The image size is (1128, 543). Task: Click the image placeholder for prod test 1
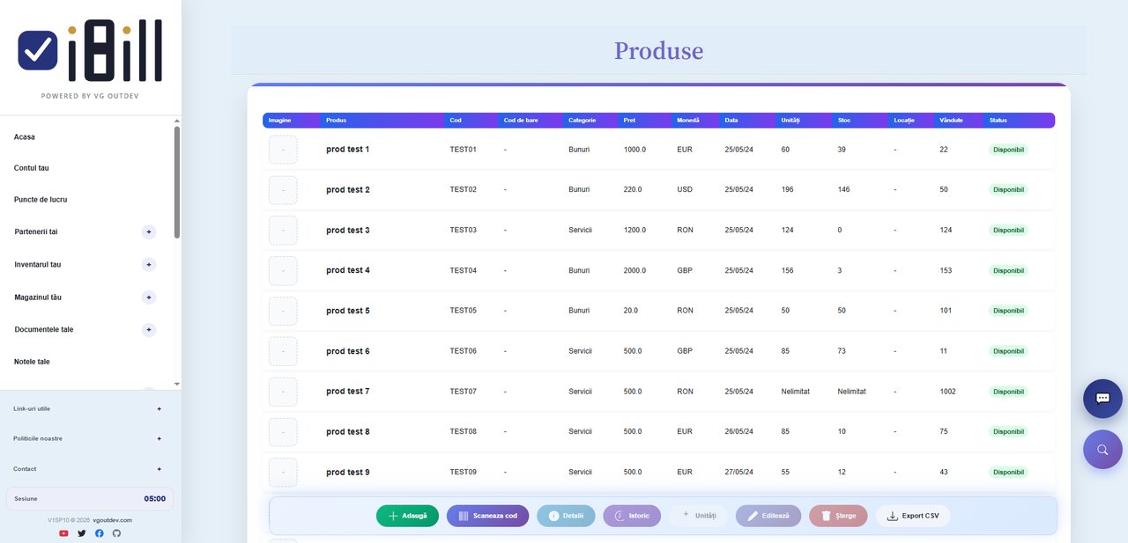283,150
